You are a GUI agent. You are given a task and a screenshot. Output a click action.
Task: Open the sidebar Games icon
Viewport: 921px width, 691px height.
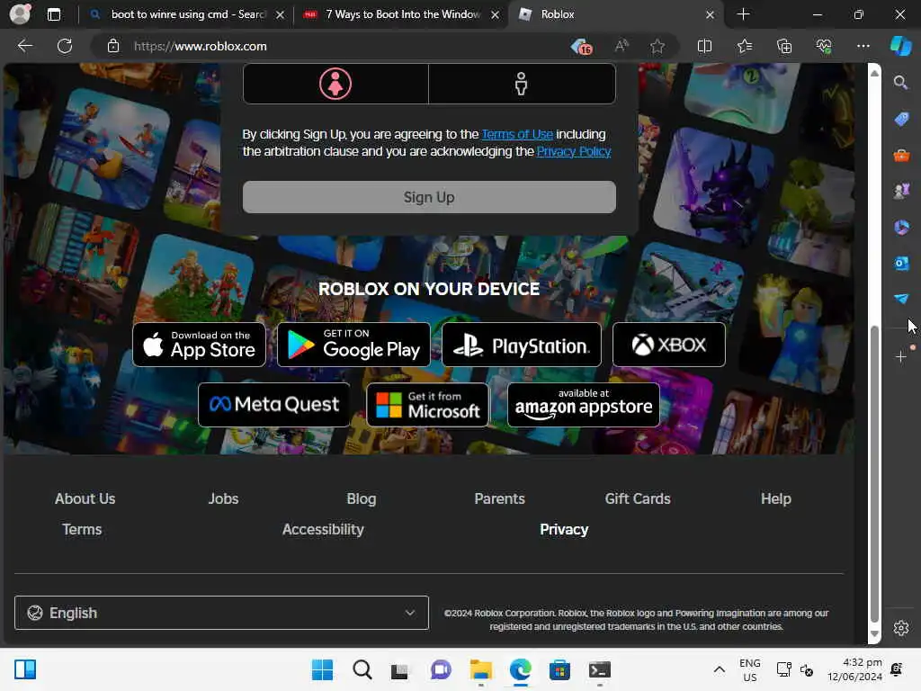[x=901, y=191]
